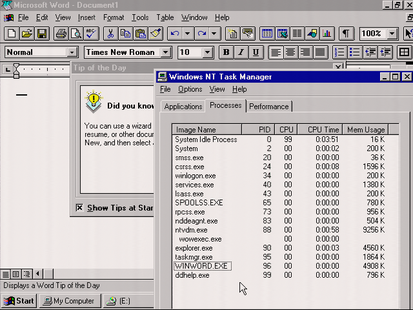Sort by CPU Time column header
This screenshot has height=310, width=413.
[320, 130]
